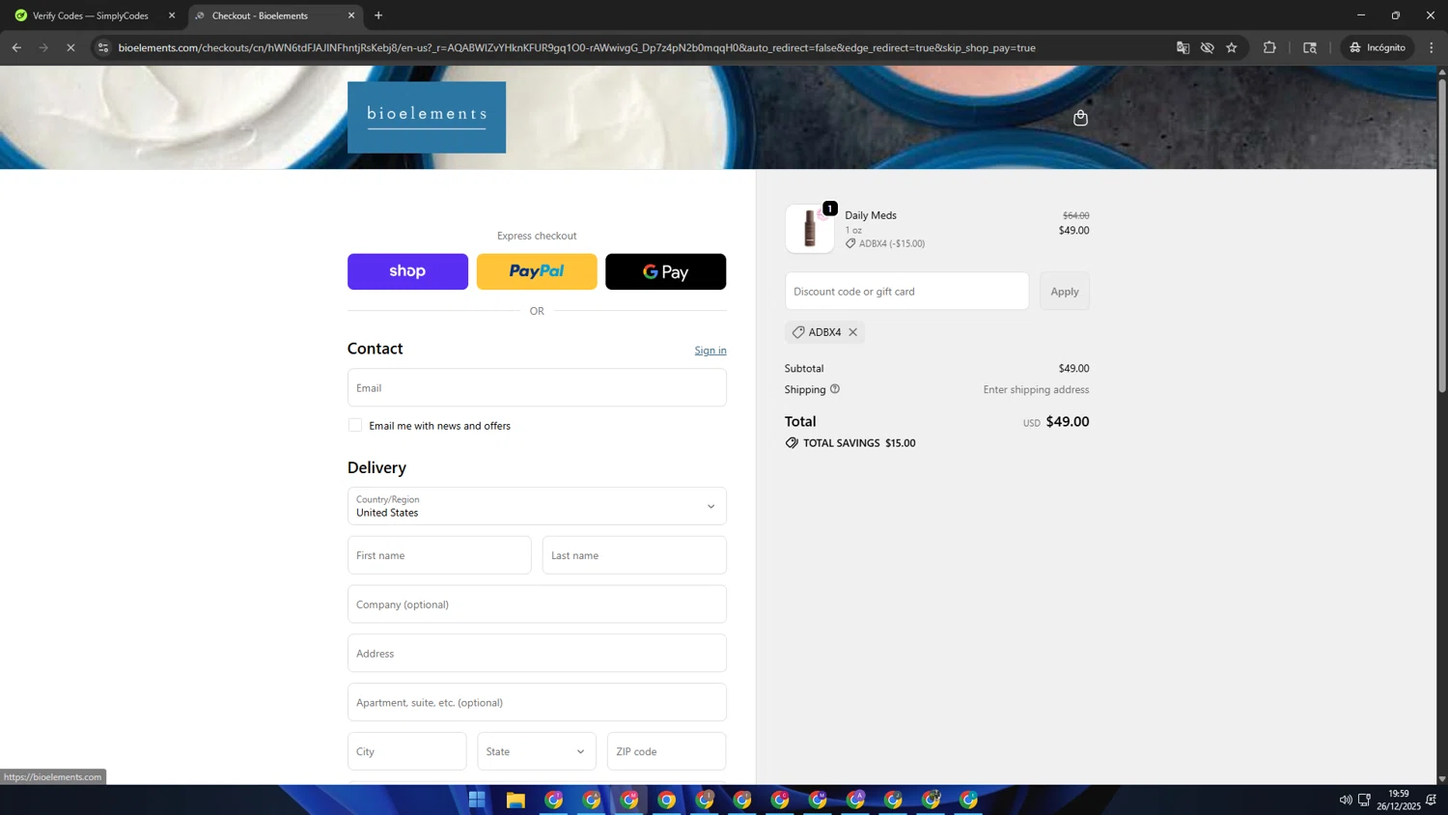Click the USD $49.00 total amount
The image size is (1448, 815).
(x=1056, y=422)
